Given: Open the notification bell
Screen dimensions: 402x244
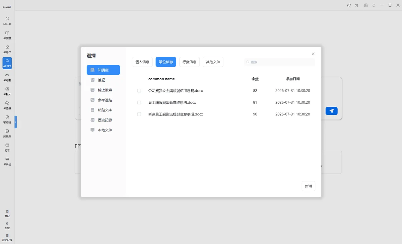Looking at the screenshot, I should coord(374,5).
